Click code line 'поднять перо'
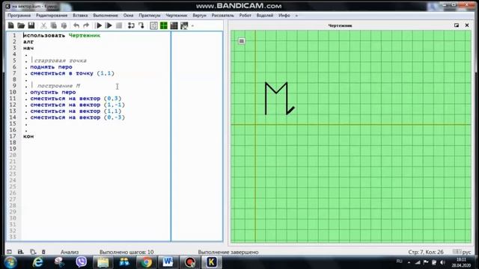 pos(51,67)
